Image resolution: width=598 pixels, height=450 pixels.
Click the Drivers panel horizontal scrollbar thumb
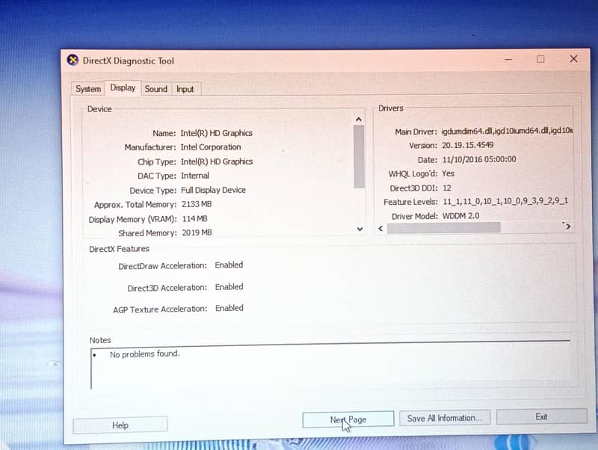tap(443, 228)
